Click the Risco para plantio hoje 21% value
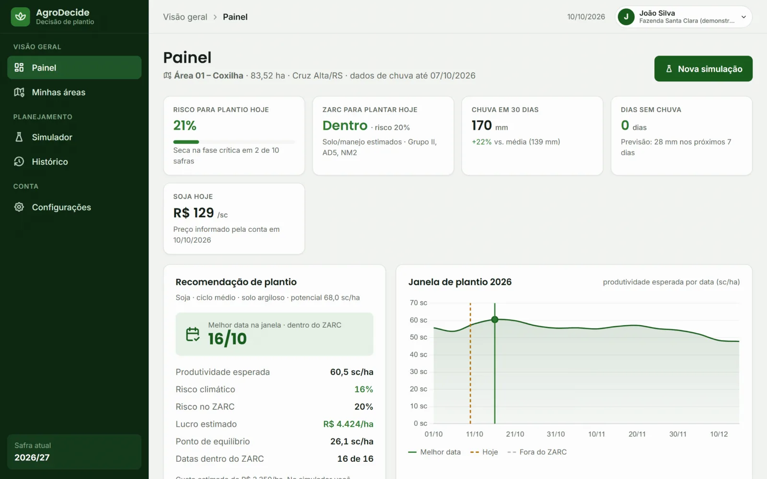767x479 pixels. coord(185,125)
